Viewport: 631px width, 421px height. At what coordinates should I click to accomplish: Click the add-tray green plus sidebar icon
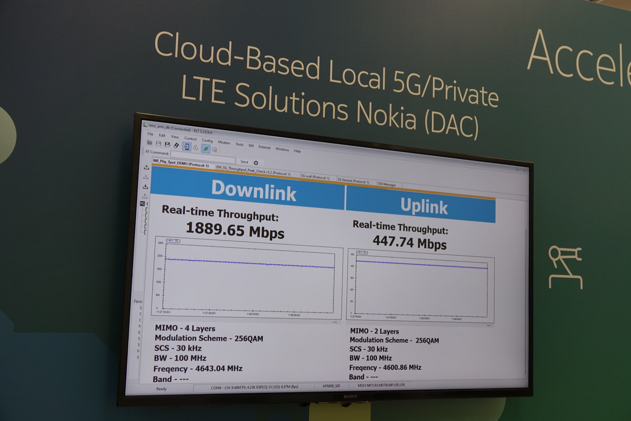tap(146, 167)
